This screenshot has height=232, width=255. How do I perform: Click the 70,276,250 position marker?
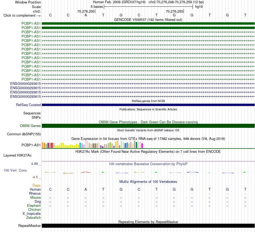(86, 11)
